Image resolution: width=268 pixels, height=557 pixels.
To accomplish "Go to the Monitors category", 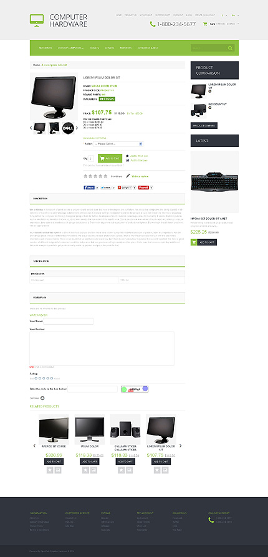I will coord(126,48).
